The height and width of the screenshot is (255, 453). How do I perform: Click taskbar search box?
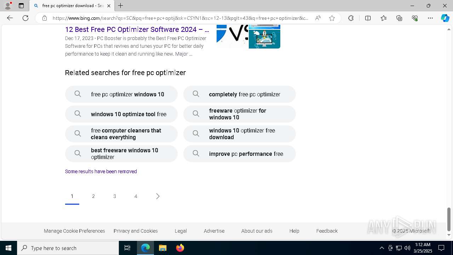[68, 248]
